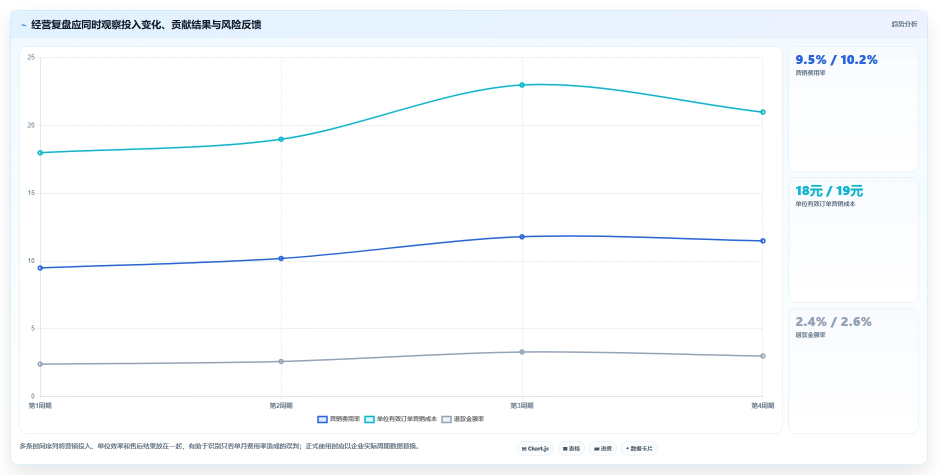Toggle the 营销费用率 legend swatch
Image resolution: width=938 pixels, height=475 pixels.
click(x=322, y=419)
